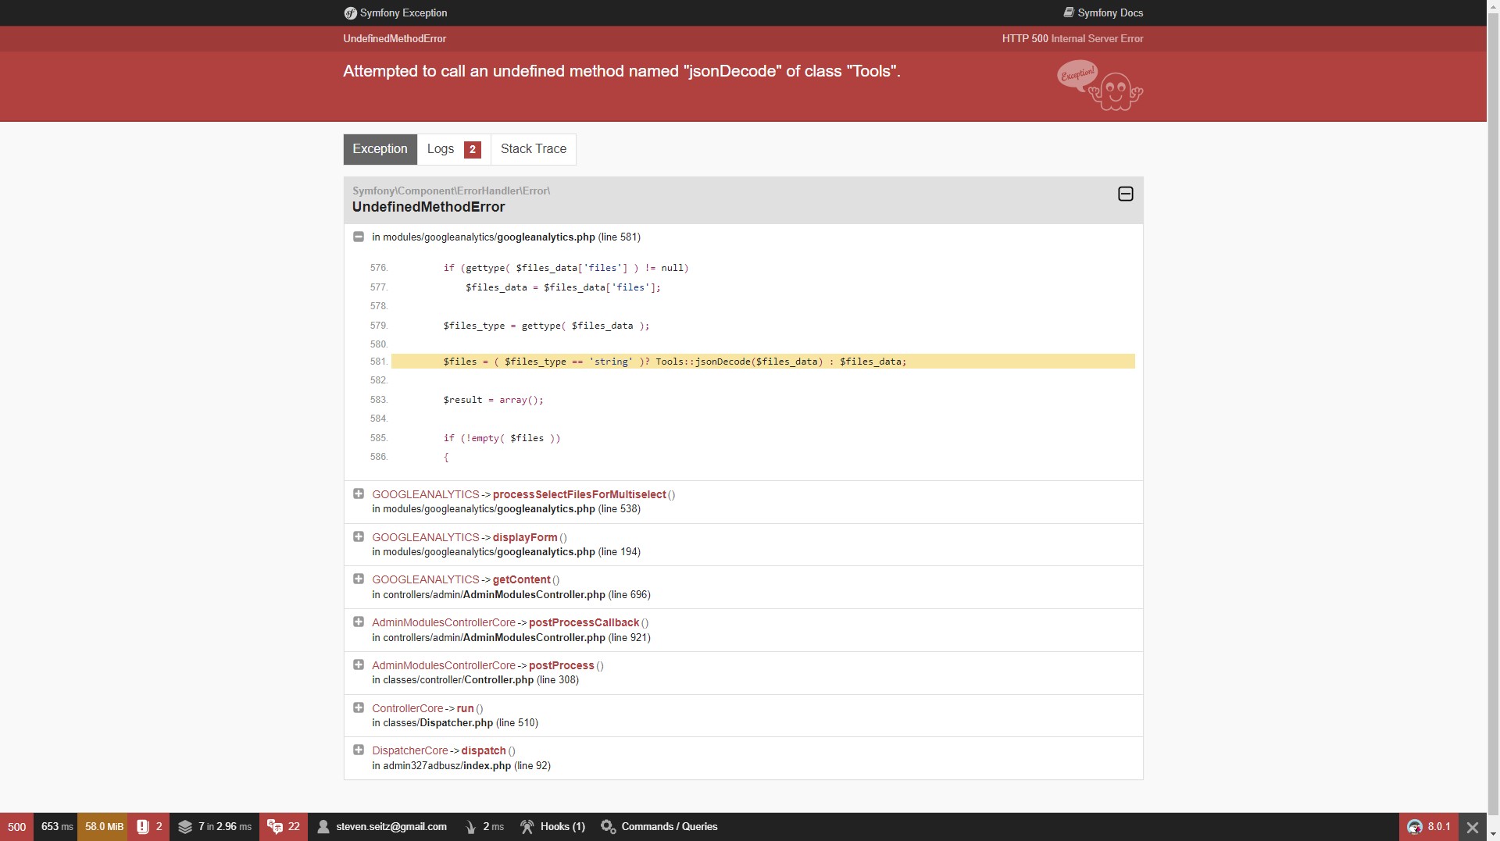Click the processSelectFilesForMultiselect method name

[x=580, y=494]
